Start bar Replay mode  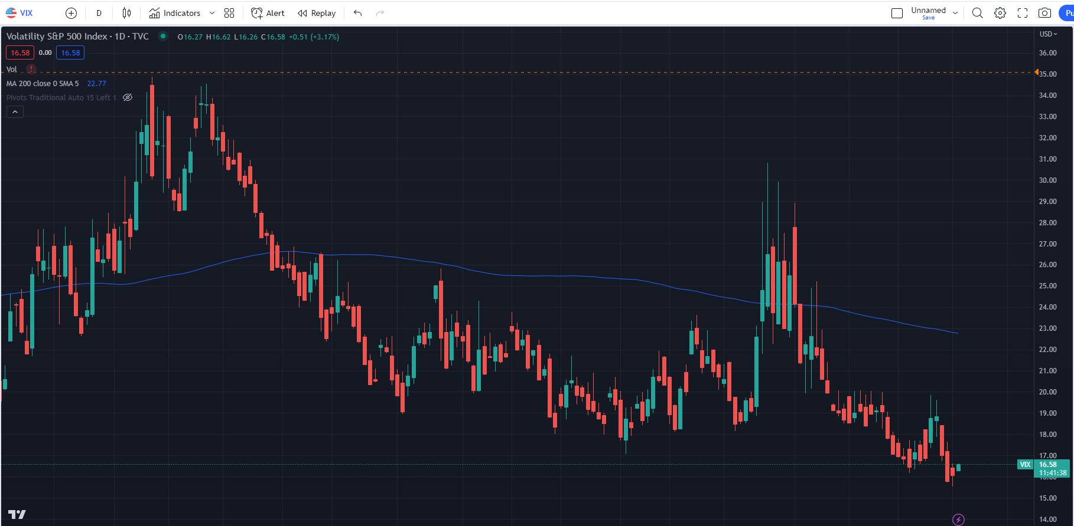pos(317,13)
